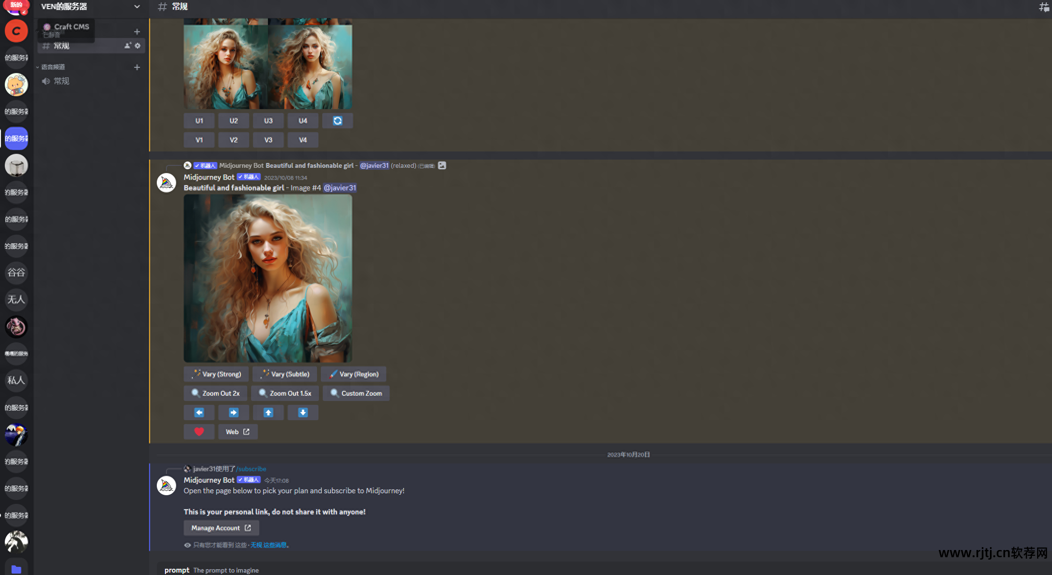Open threads icon in top right header
1052x575 pixels.
coord(1043,7)
